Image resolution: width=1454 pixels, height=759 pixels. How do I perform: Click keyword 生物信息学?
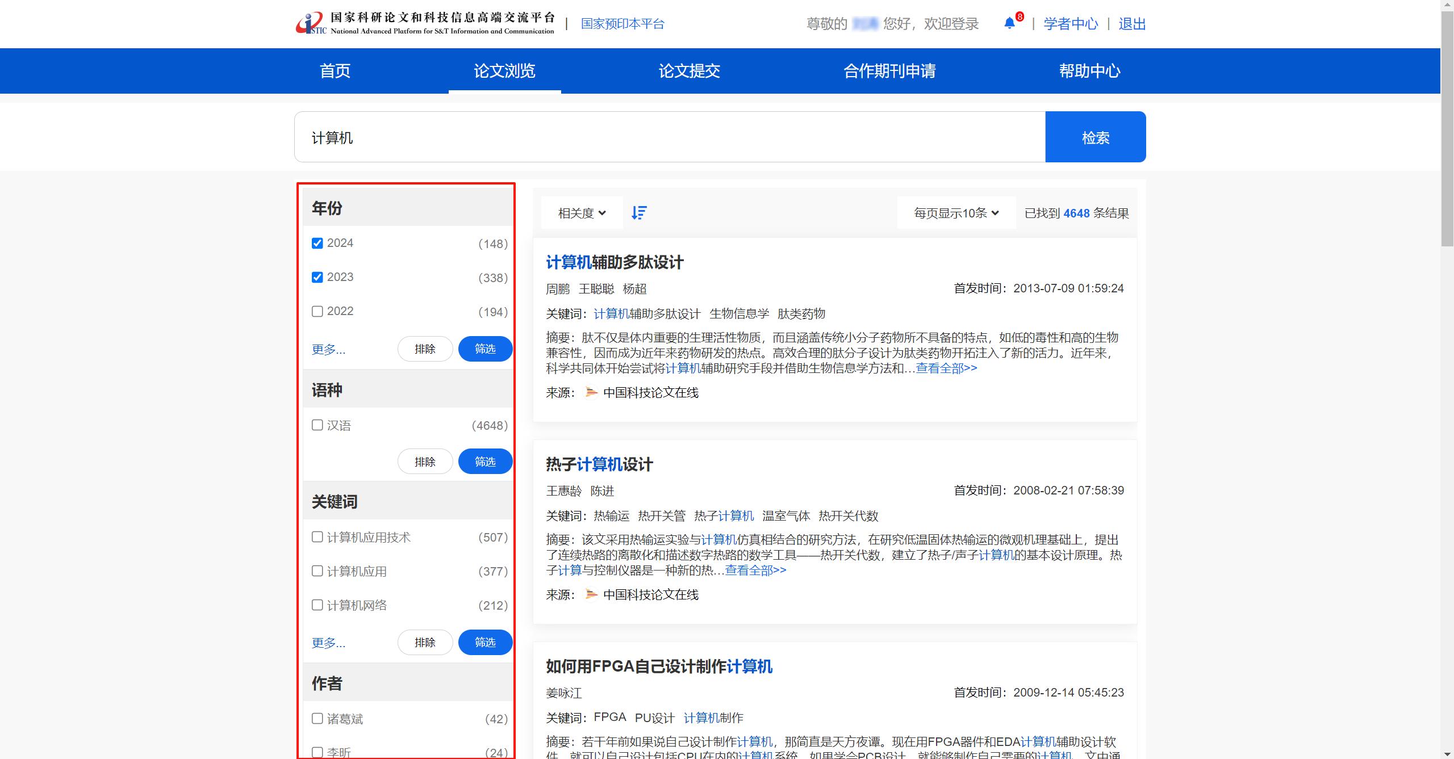(739, 314)
